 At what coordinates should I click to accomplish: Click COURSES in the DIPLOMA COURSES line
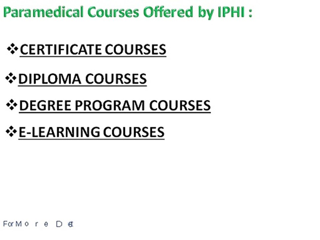116,79
